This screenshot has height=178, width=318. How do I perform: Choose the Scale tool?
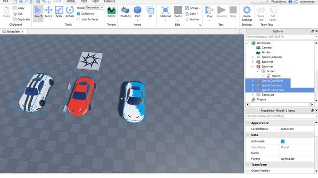click(59, 12)
